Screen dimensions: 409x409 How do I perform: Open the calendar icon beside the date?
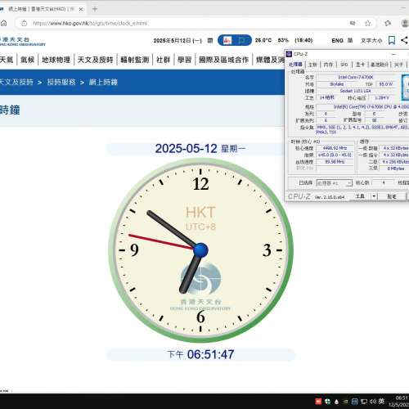coord(210,40)
